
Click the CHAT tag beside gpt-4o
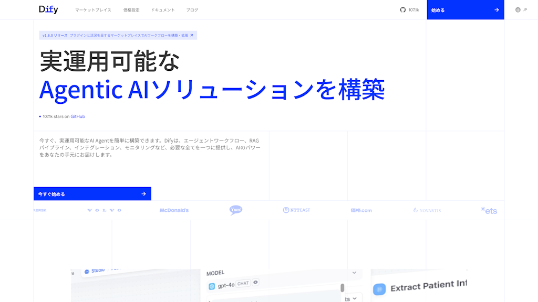[243, 284]
